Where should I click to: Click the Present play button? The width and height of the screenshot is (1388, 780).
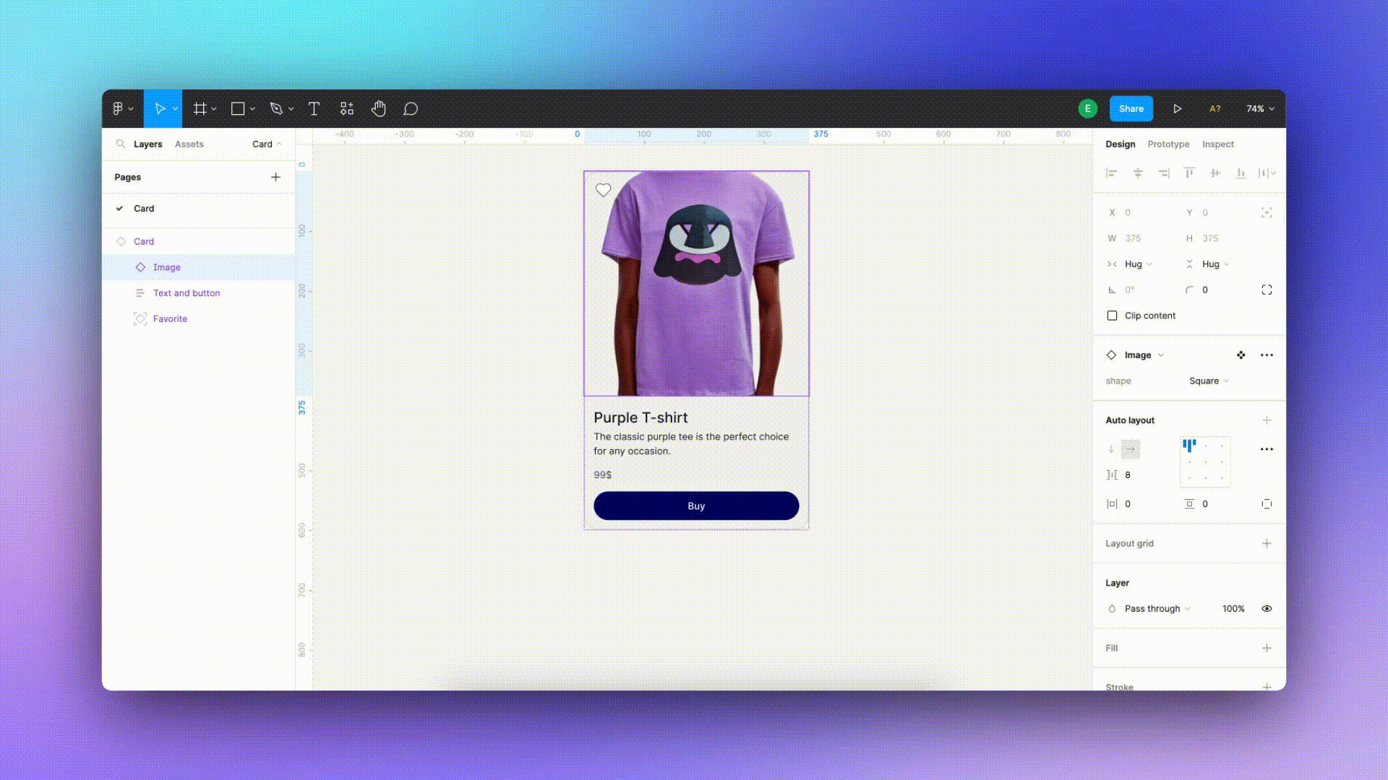pyautogui.click(x=1178, y=109)
